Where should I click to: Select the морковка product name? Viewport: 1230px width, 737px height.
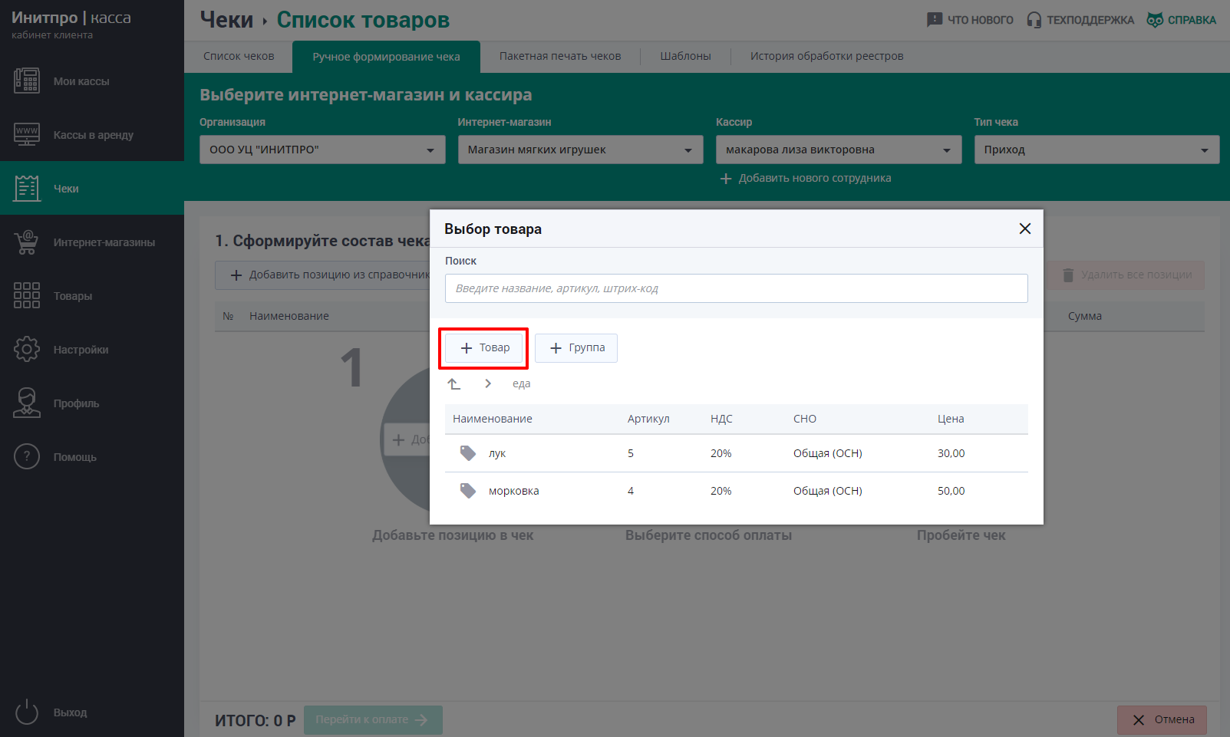click(x=514, y=491)
